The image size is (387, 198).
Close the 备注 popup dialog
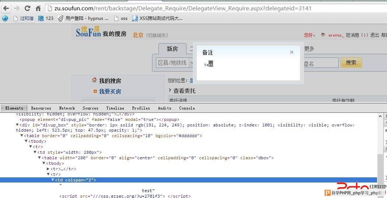coord(292,52)
